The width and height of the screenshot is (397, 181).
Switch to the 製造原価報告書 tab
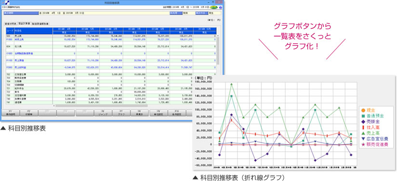point(40,24)
